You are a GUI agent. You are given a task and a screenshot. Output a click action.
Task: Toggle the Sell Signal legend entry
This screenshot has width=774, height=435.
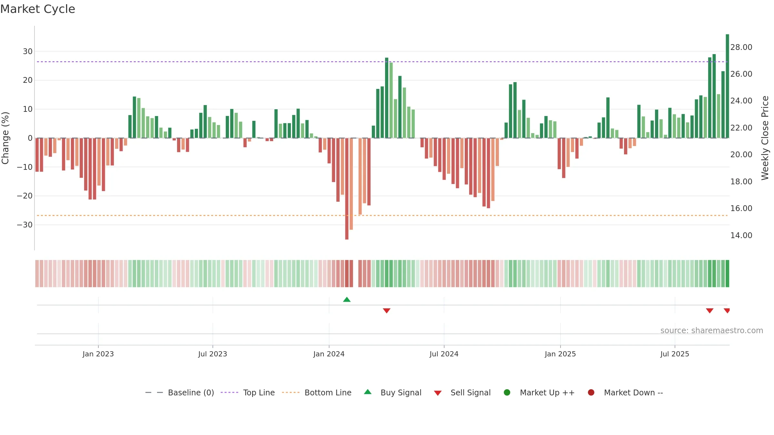click(x=462, y=392)
